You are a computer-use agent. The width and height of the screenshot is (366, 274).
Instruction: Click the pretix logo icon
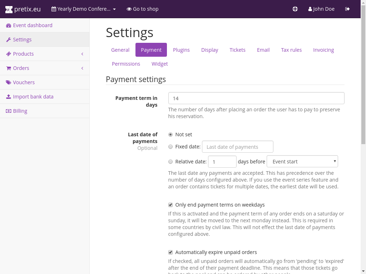point(9,9)
